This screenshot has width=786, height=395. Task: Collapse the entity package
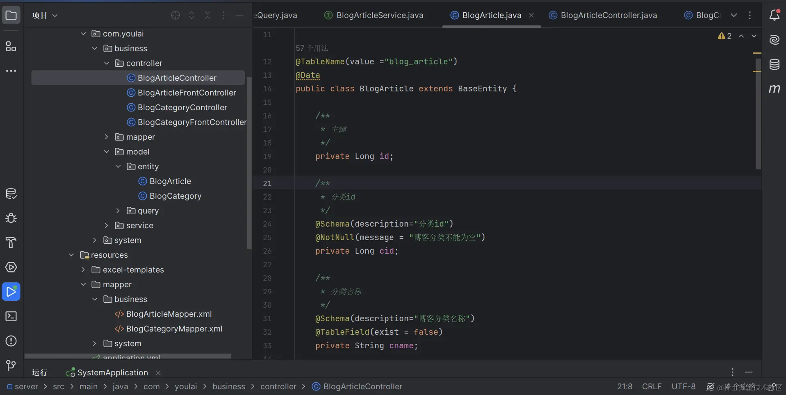click(118, 166)
